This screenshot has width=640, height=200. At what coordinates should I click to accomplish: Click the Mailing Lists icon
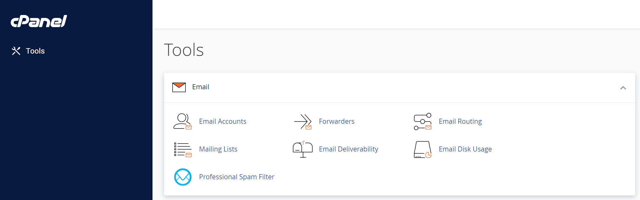tap(183, 149)
